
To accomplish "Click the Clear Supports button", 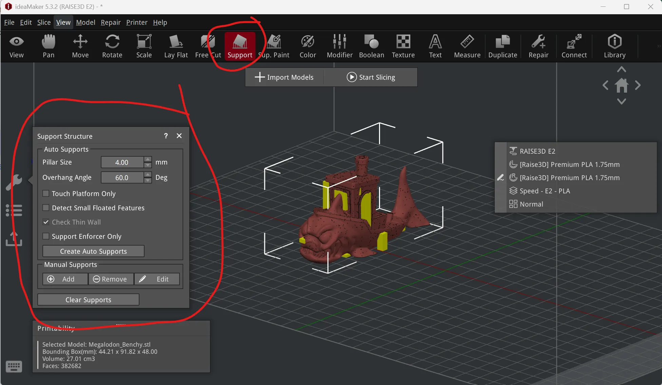I will 88,300.
